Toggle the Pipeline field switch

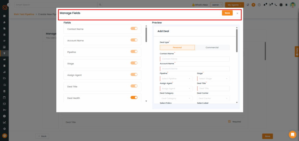pyautogui.click(x=134, y=51)
